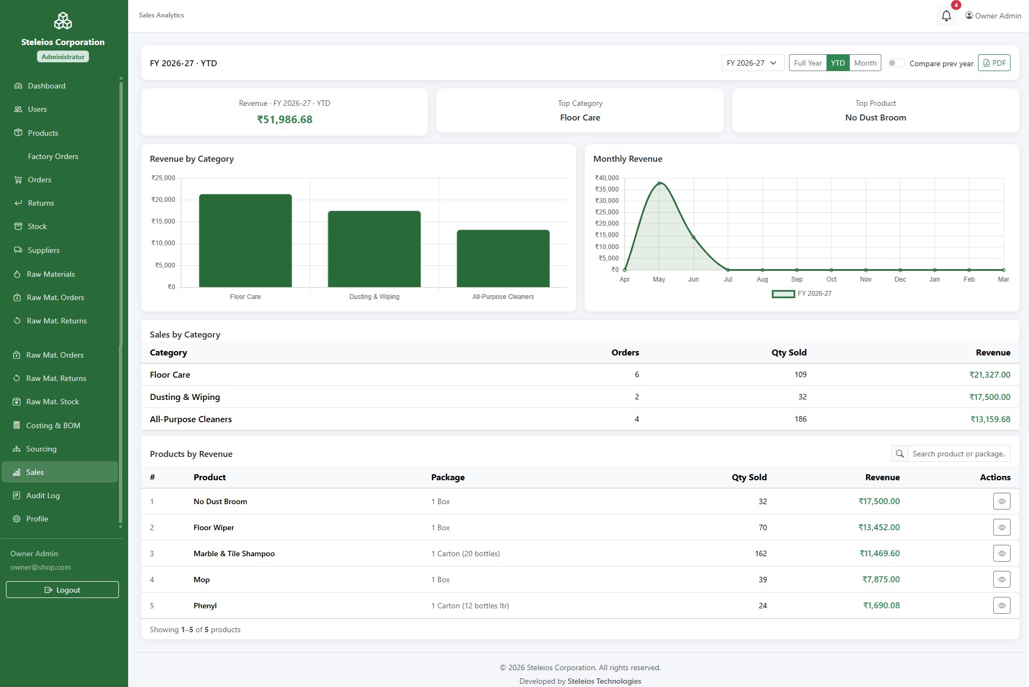Toggle Compare prev year switch
Image resolution: width=1029 pixels, height=687 pixels.
click(x=896, y=63)
